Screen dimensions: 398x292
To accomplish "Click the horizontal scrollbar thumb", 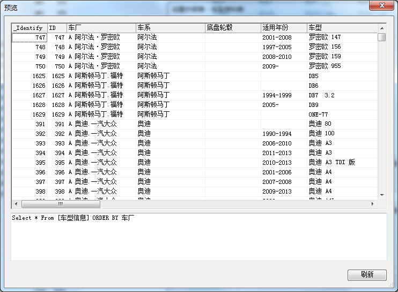I will 61,204.
